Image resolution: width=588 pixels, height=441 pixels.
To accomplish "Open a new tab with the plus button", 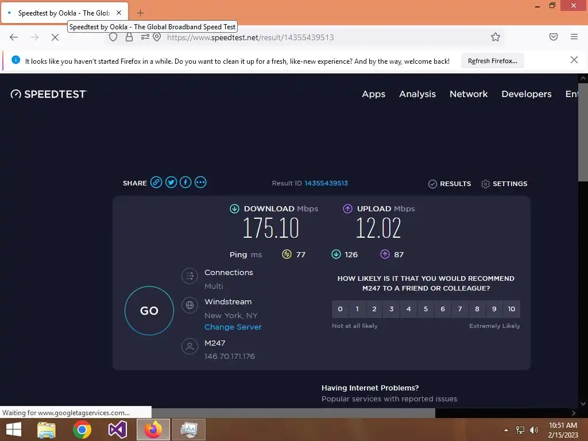I will coord(140,13).
